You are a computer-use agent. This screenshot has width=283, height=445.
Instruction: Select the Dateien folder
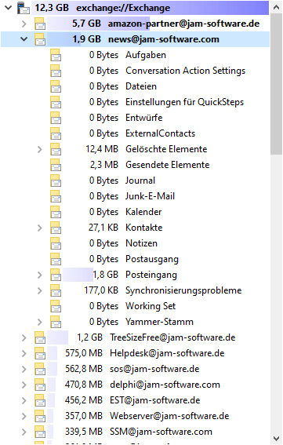pyautogui.click(x=141, y=86)
